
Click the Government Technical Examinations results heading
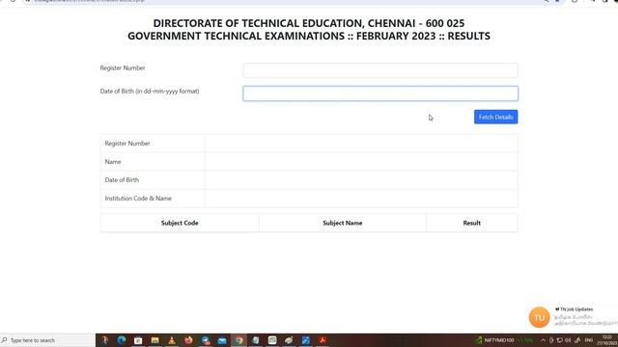309,36
